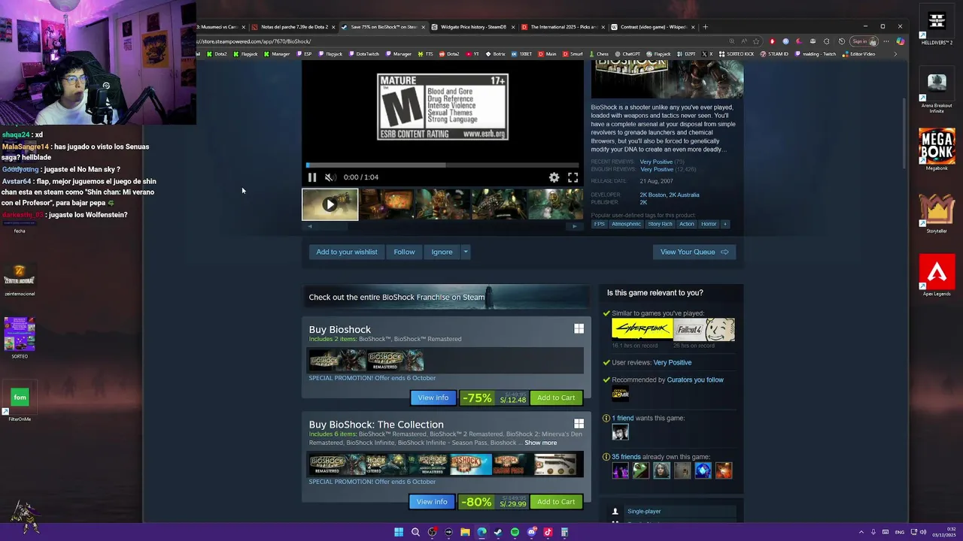963x541 pixels.
Task: Open the video player settings gear
Action: 554,177
